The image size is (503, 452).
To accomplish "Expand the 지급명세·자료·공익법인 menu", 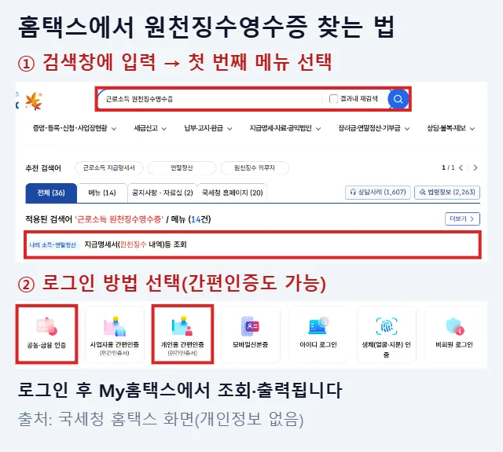I will click(x=285, y=128).
